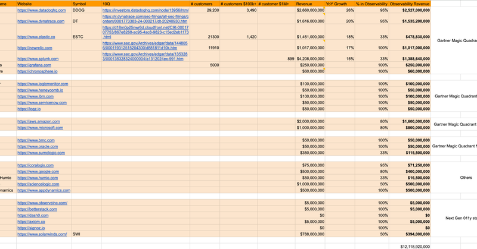Open the New Relic sec.gov 10Q link

point(145,46)
